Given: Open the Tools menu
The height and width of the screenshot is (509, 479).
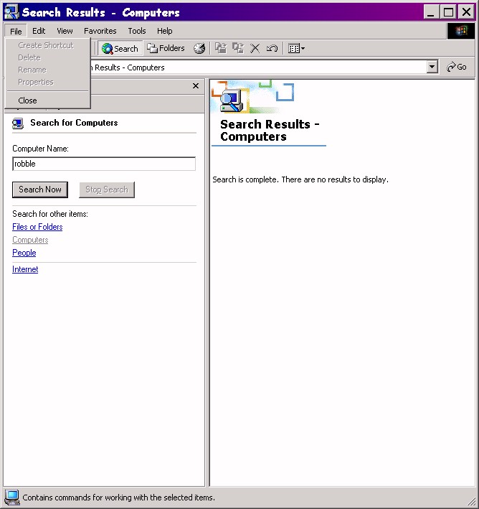Looking at the screenshot, I should 137,31.
